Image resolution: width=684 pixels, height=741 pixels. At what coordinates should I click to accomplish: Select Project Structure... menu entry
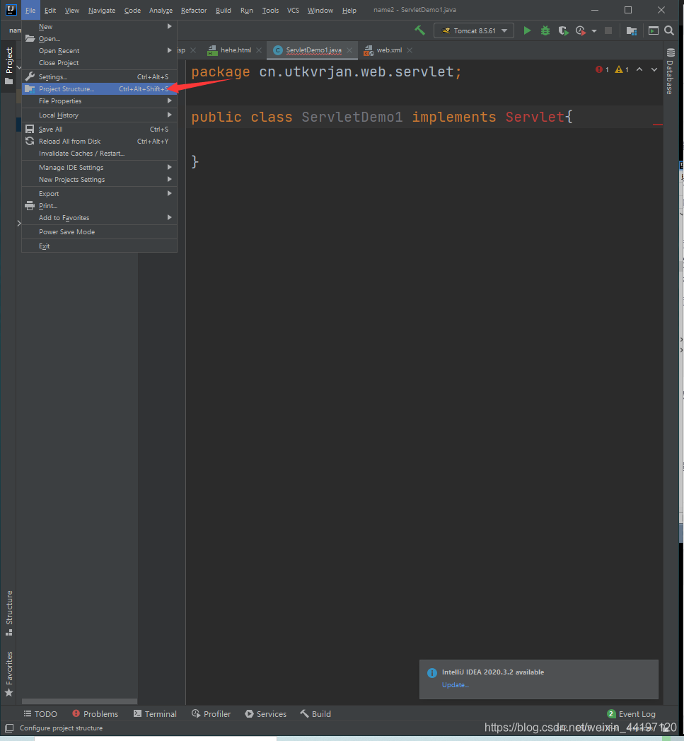tap(66, 89)
